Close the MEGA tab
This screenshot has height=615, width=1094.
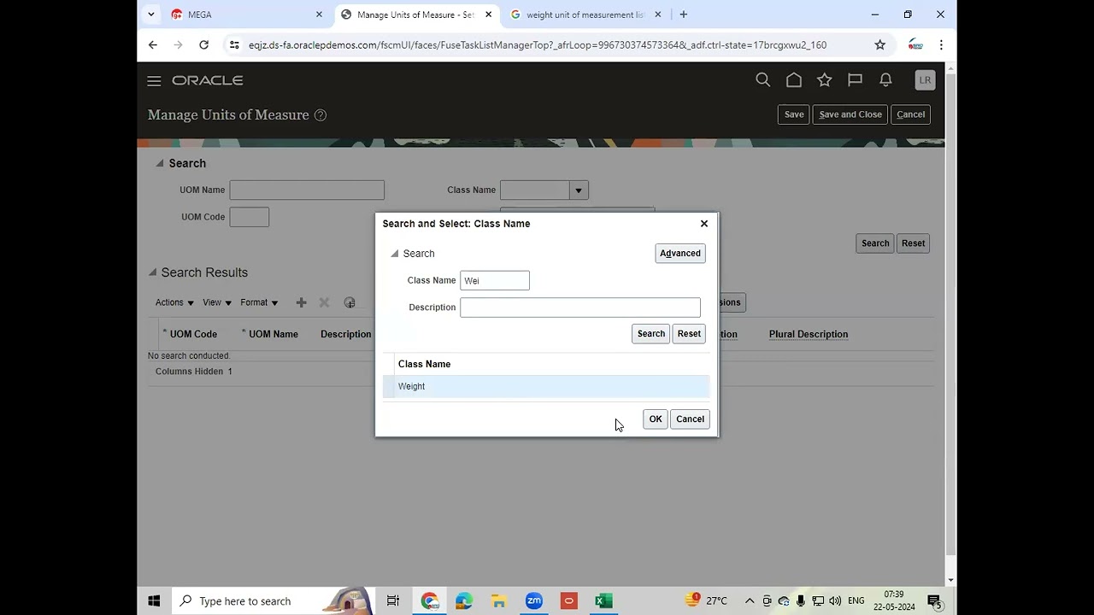coord(319,15)
